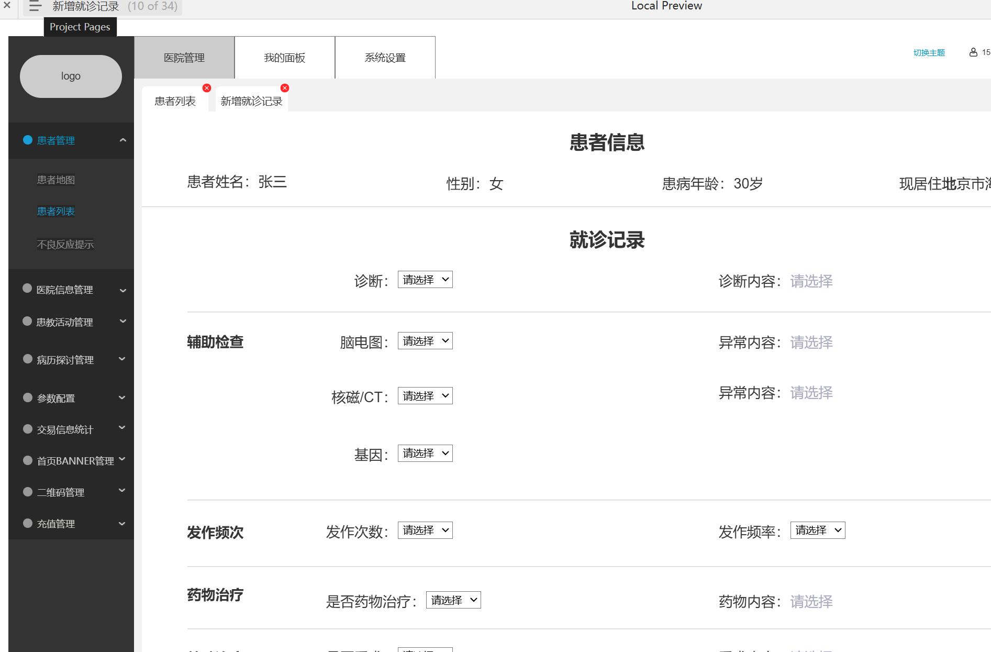Screen dimensions: 991x652
Task: Expand the 二维码管理 menu
Action: point(123,491)
